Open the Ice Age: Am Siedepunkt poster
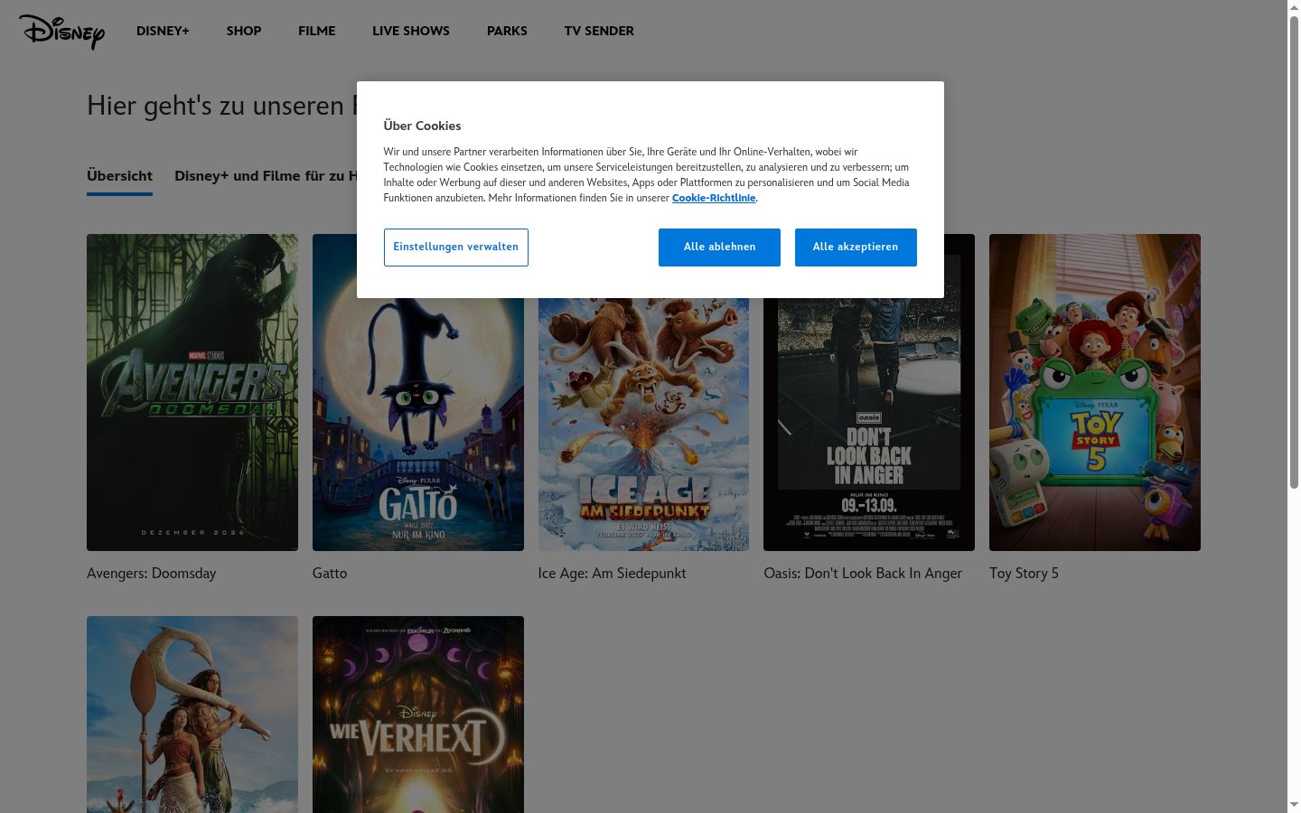 pyautogui.click(x=643, y=425)
